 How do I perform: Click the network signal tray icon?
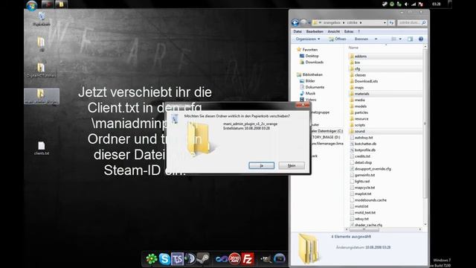click(x=414, y=4)
